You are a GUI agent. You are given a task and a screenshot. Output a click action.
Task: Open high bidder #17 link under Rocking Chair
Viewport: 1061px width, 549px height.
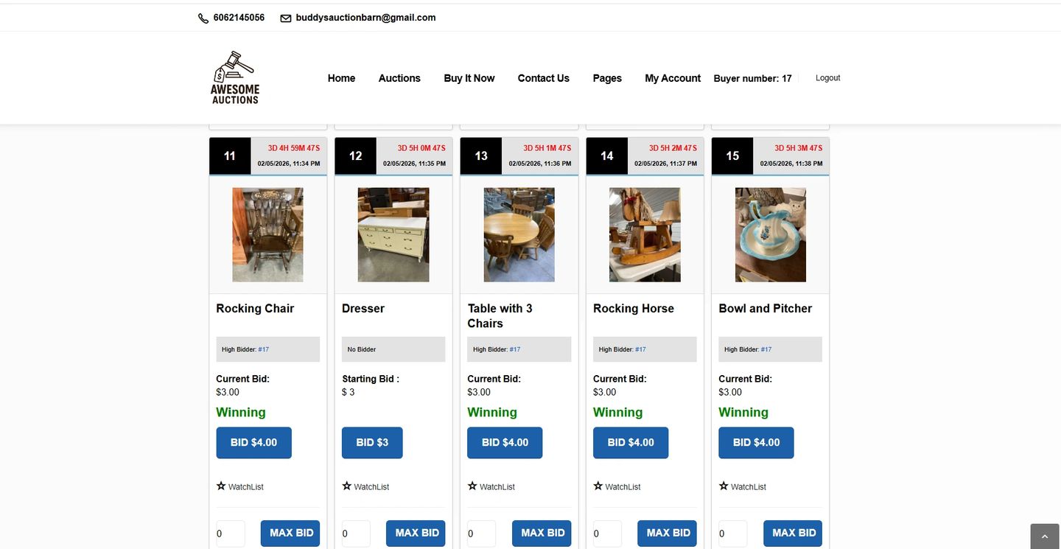click(264, 349)
